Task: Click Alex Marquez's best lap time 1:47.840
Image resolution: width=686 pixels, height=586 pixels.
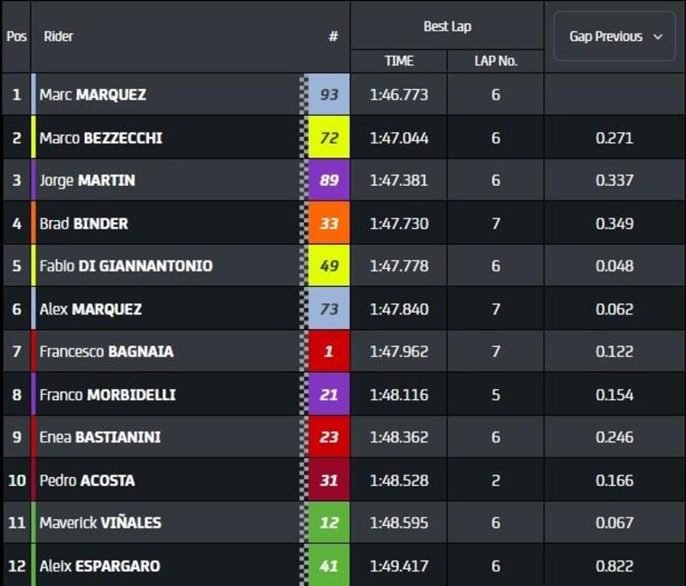Action: point(399,308)
